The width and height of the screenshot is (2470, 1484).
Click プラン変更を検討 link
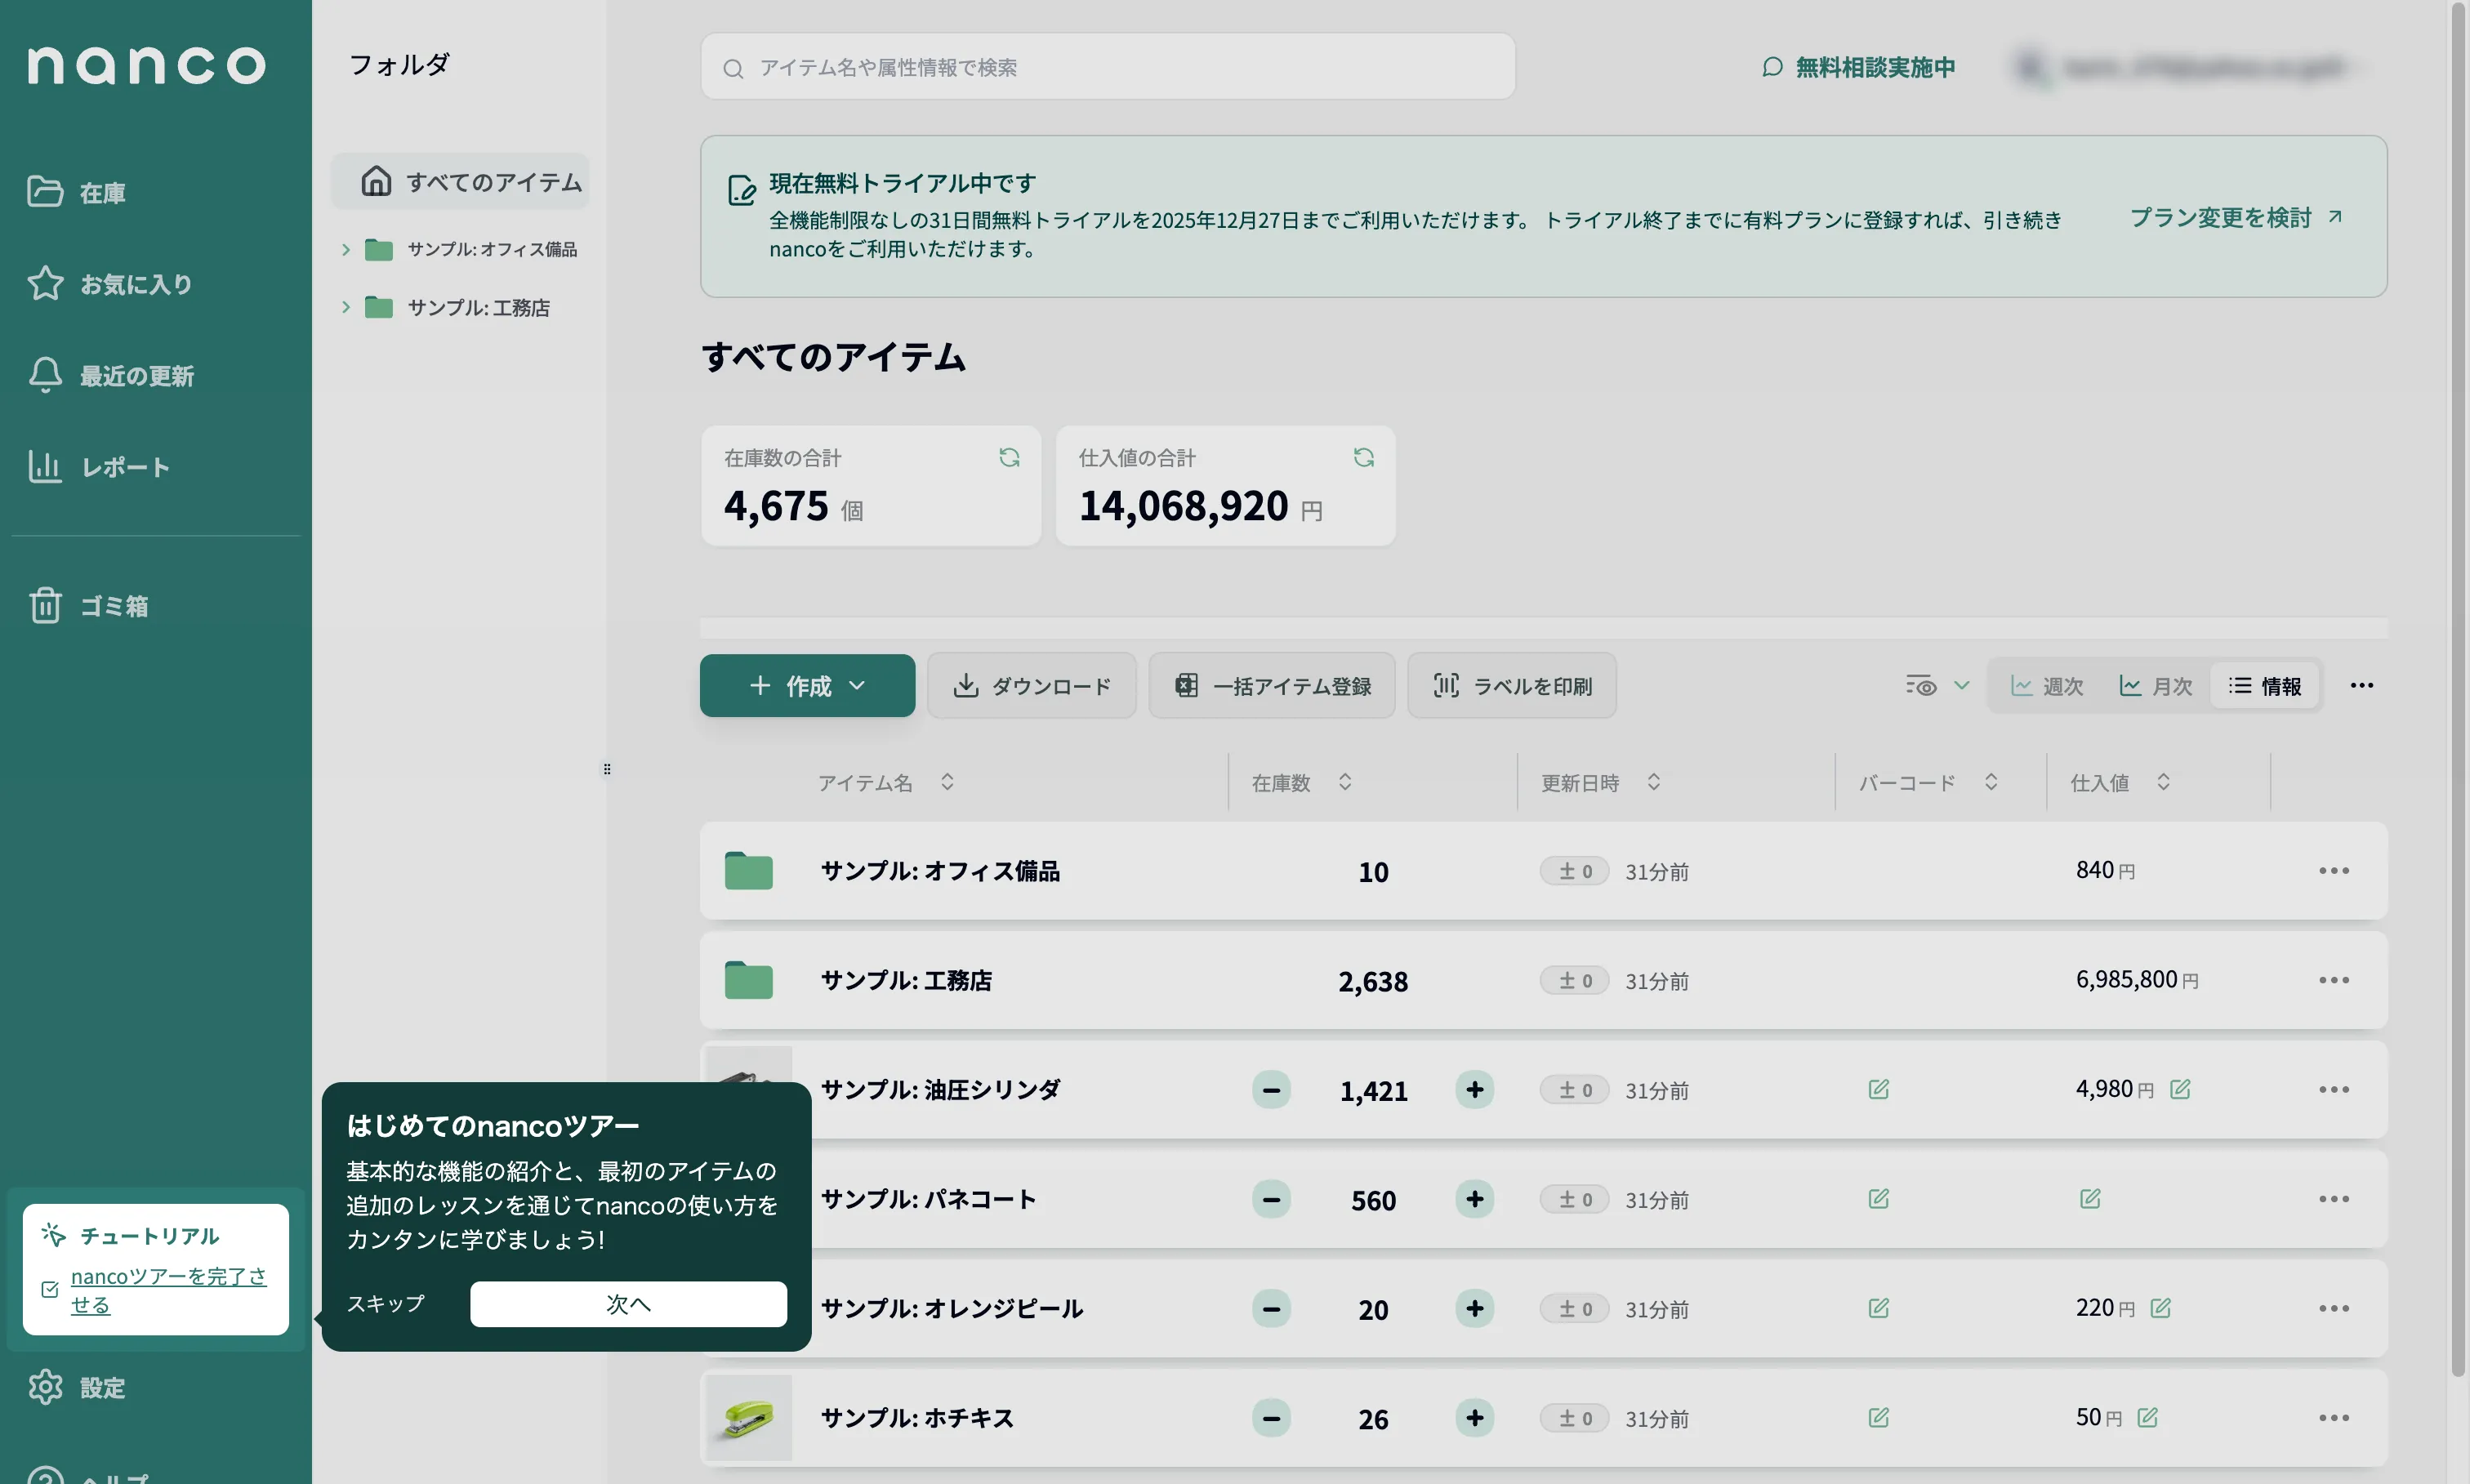(2223, 216)
